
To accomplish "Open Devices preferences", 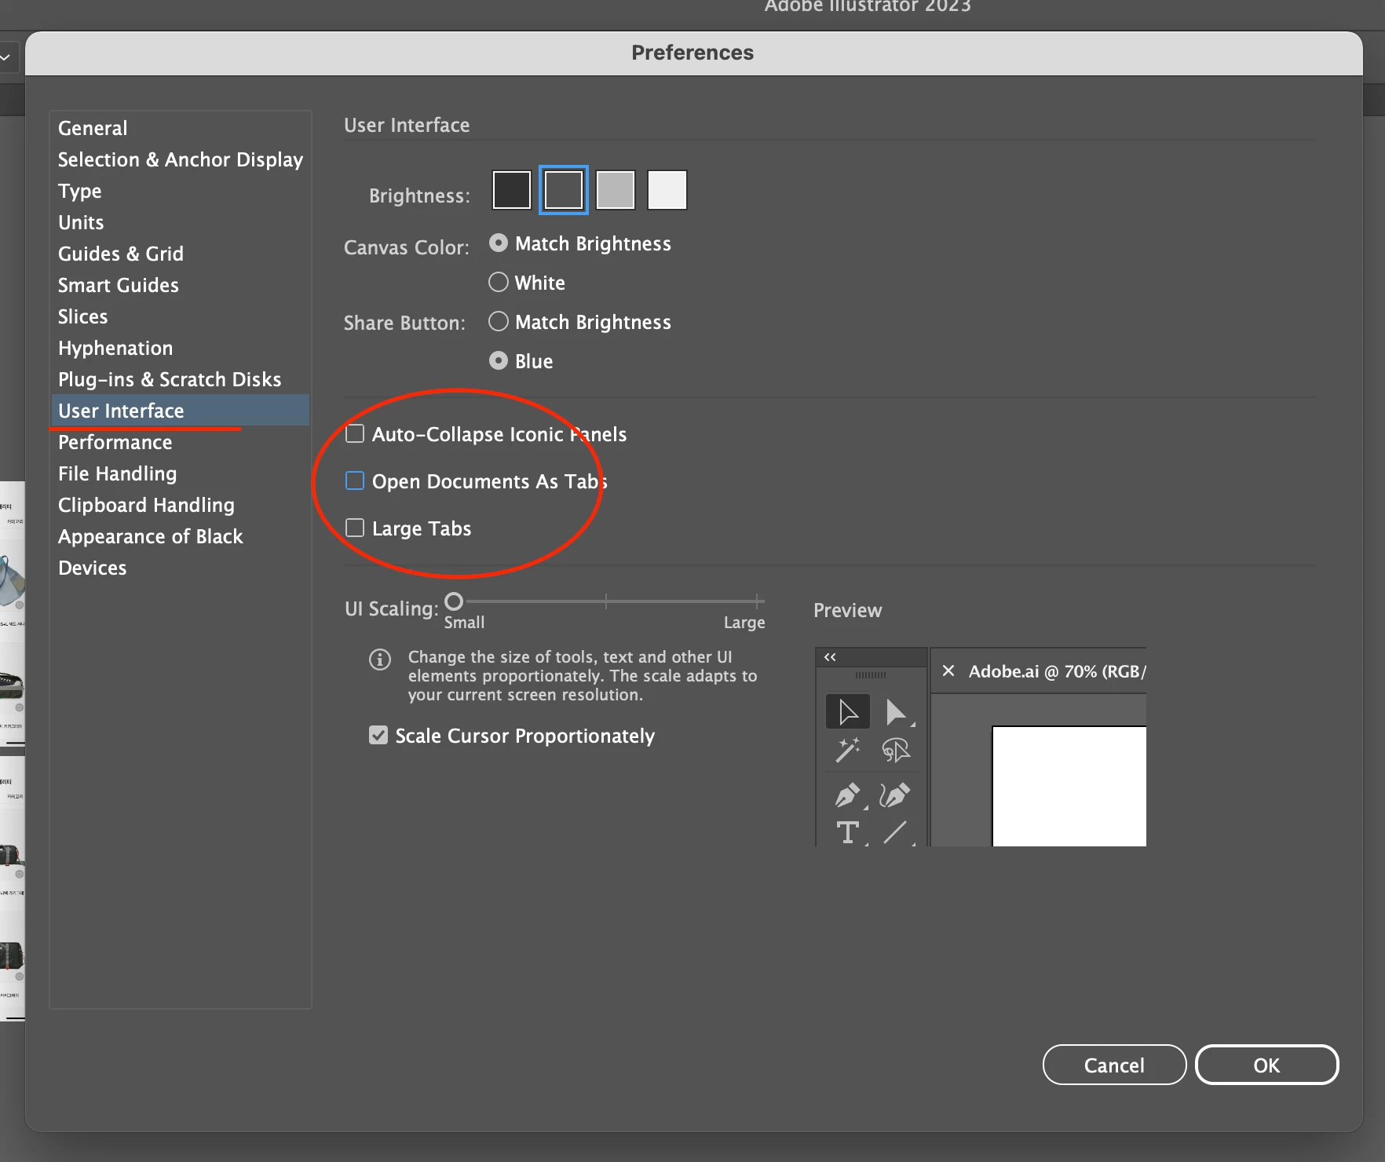I will (x=180, y=568).
